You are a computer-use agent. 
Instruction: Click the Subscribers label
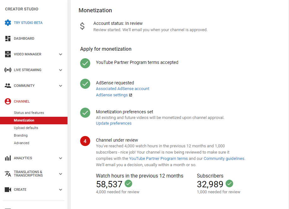tap(210, 176)
